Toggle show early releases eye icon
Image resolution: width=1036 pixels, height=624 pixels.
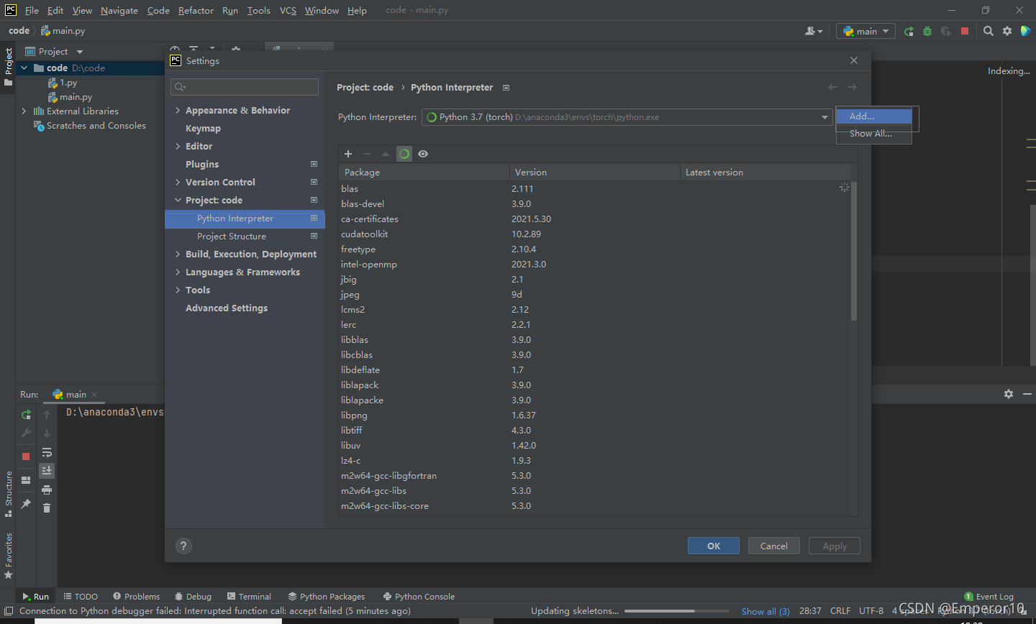coord(423,154)
